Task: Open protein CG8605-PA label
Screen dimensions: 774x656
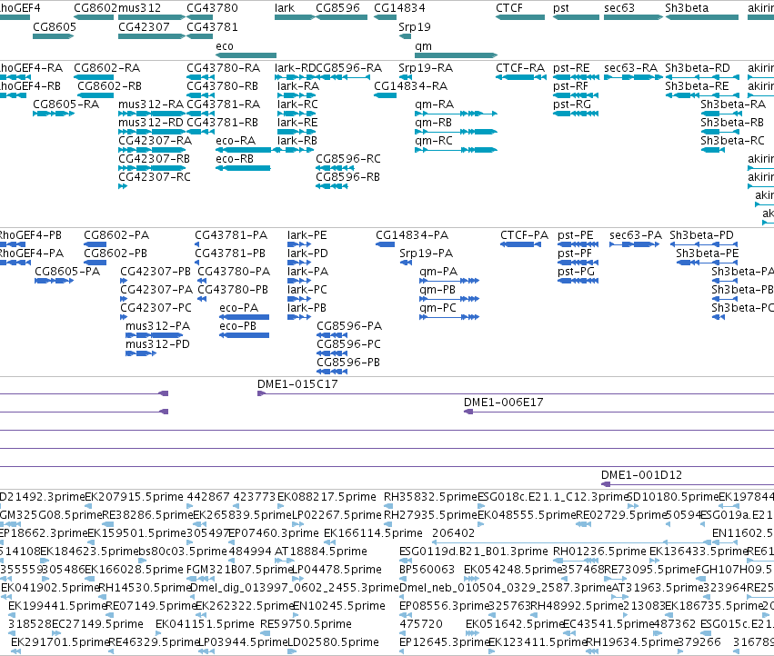Action: [x=67, y=272]
